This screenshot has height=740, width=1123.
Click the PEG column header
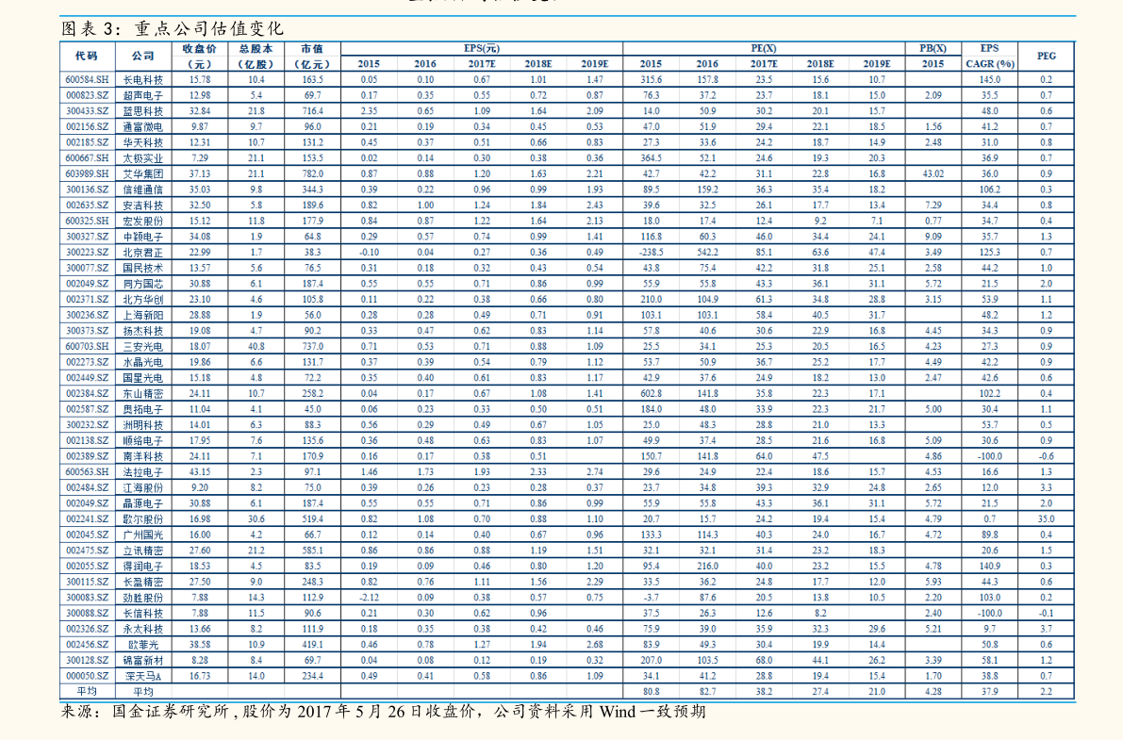tap(1046, 56)
